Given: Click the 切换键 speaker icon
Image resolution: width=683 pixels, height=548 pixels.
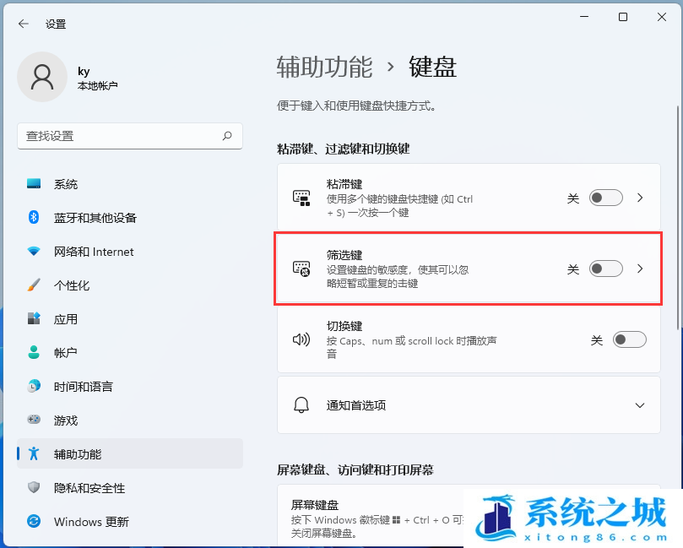Looking at the screenshot, I should [x=301, y=339].
